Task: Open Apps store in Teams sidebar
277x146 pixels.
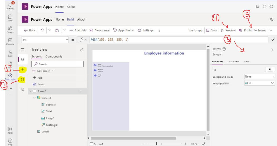Action: click(x=10, y=130)
